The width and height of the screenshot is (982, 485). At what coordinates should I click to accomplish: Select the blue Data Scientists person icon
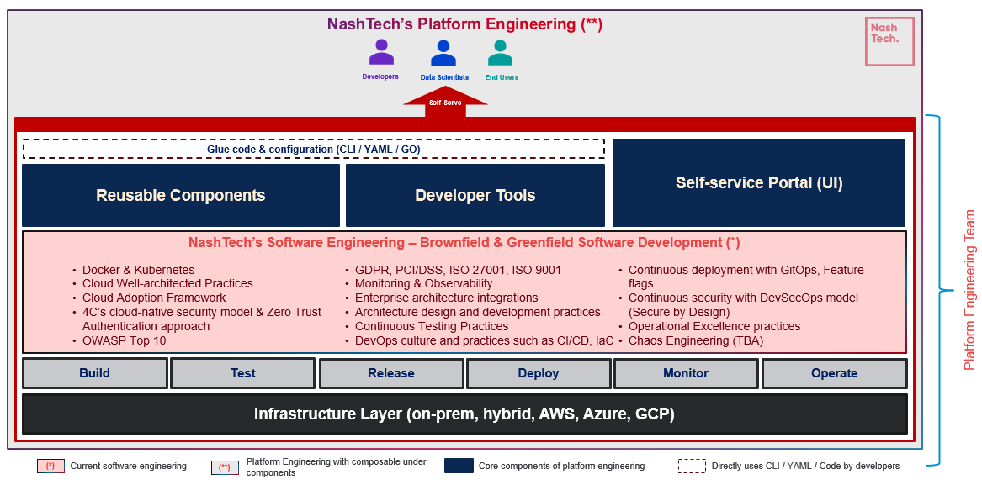[x=443, y=53]
